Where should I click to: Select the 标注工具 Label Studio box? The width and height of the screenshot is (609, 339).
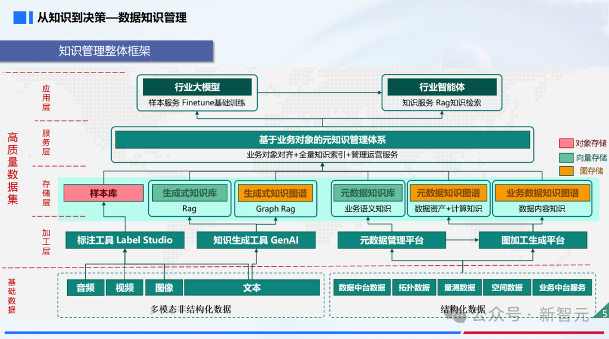point(125,239)
